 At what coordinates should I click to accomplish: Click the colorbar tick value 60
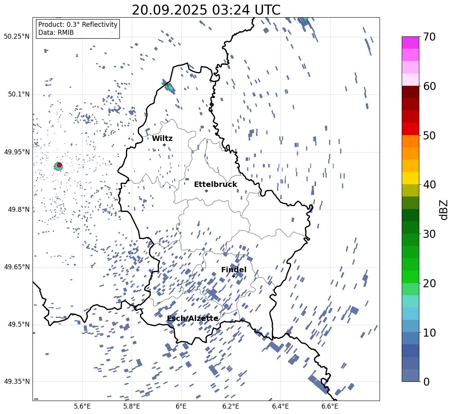pyautogui.click(x=429, y=86)
